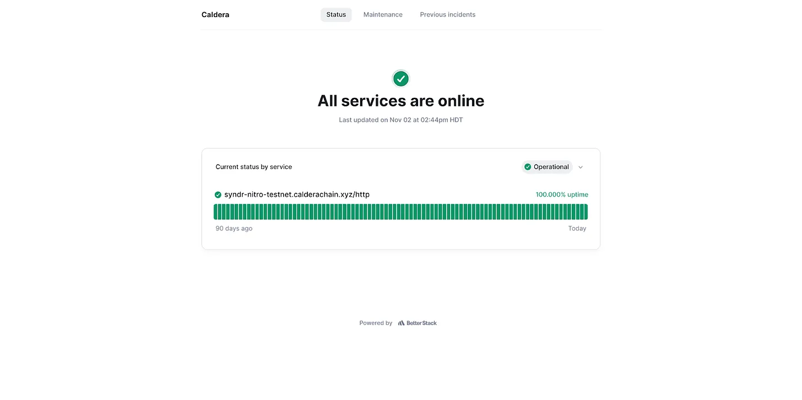Click the 100.000% uptime label
This screenshot has height=400, width=802.
[562, 194]
